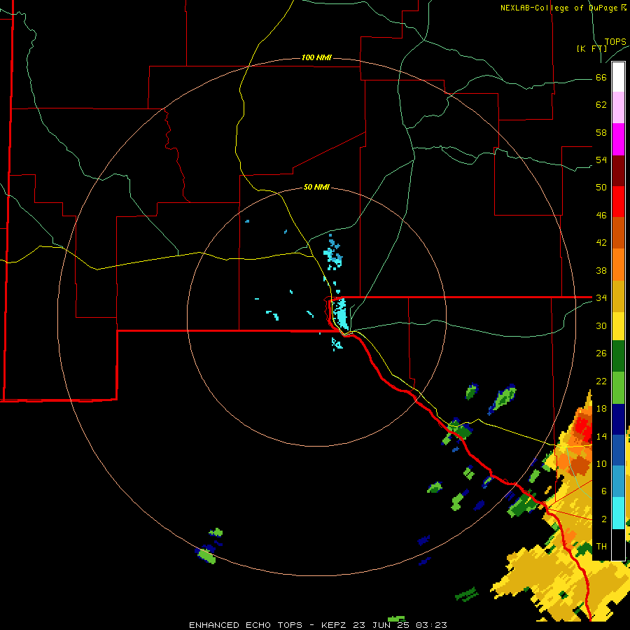630x630 pixels.
Task: Click the "54" legend value
Action: tap(601, 160)
